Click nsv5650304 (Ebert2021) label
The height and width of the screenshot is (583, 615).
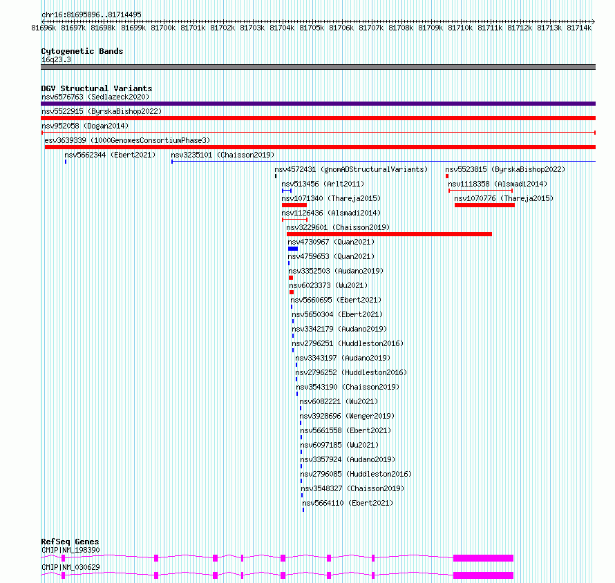[337, 314]
